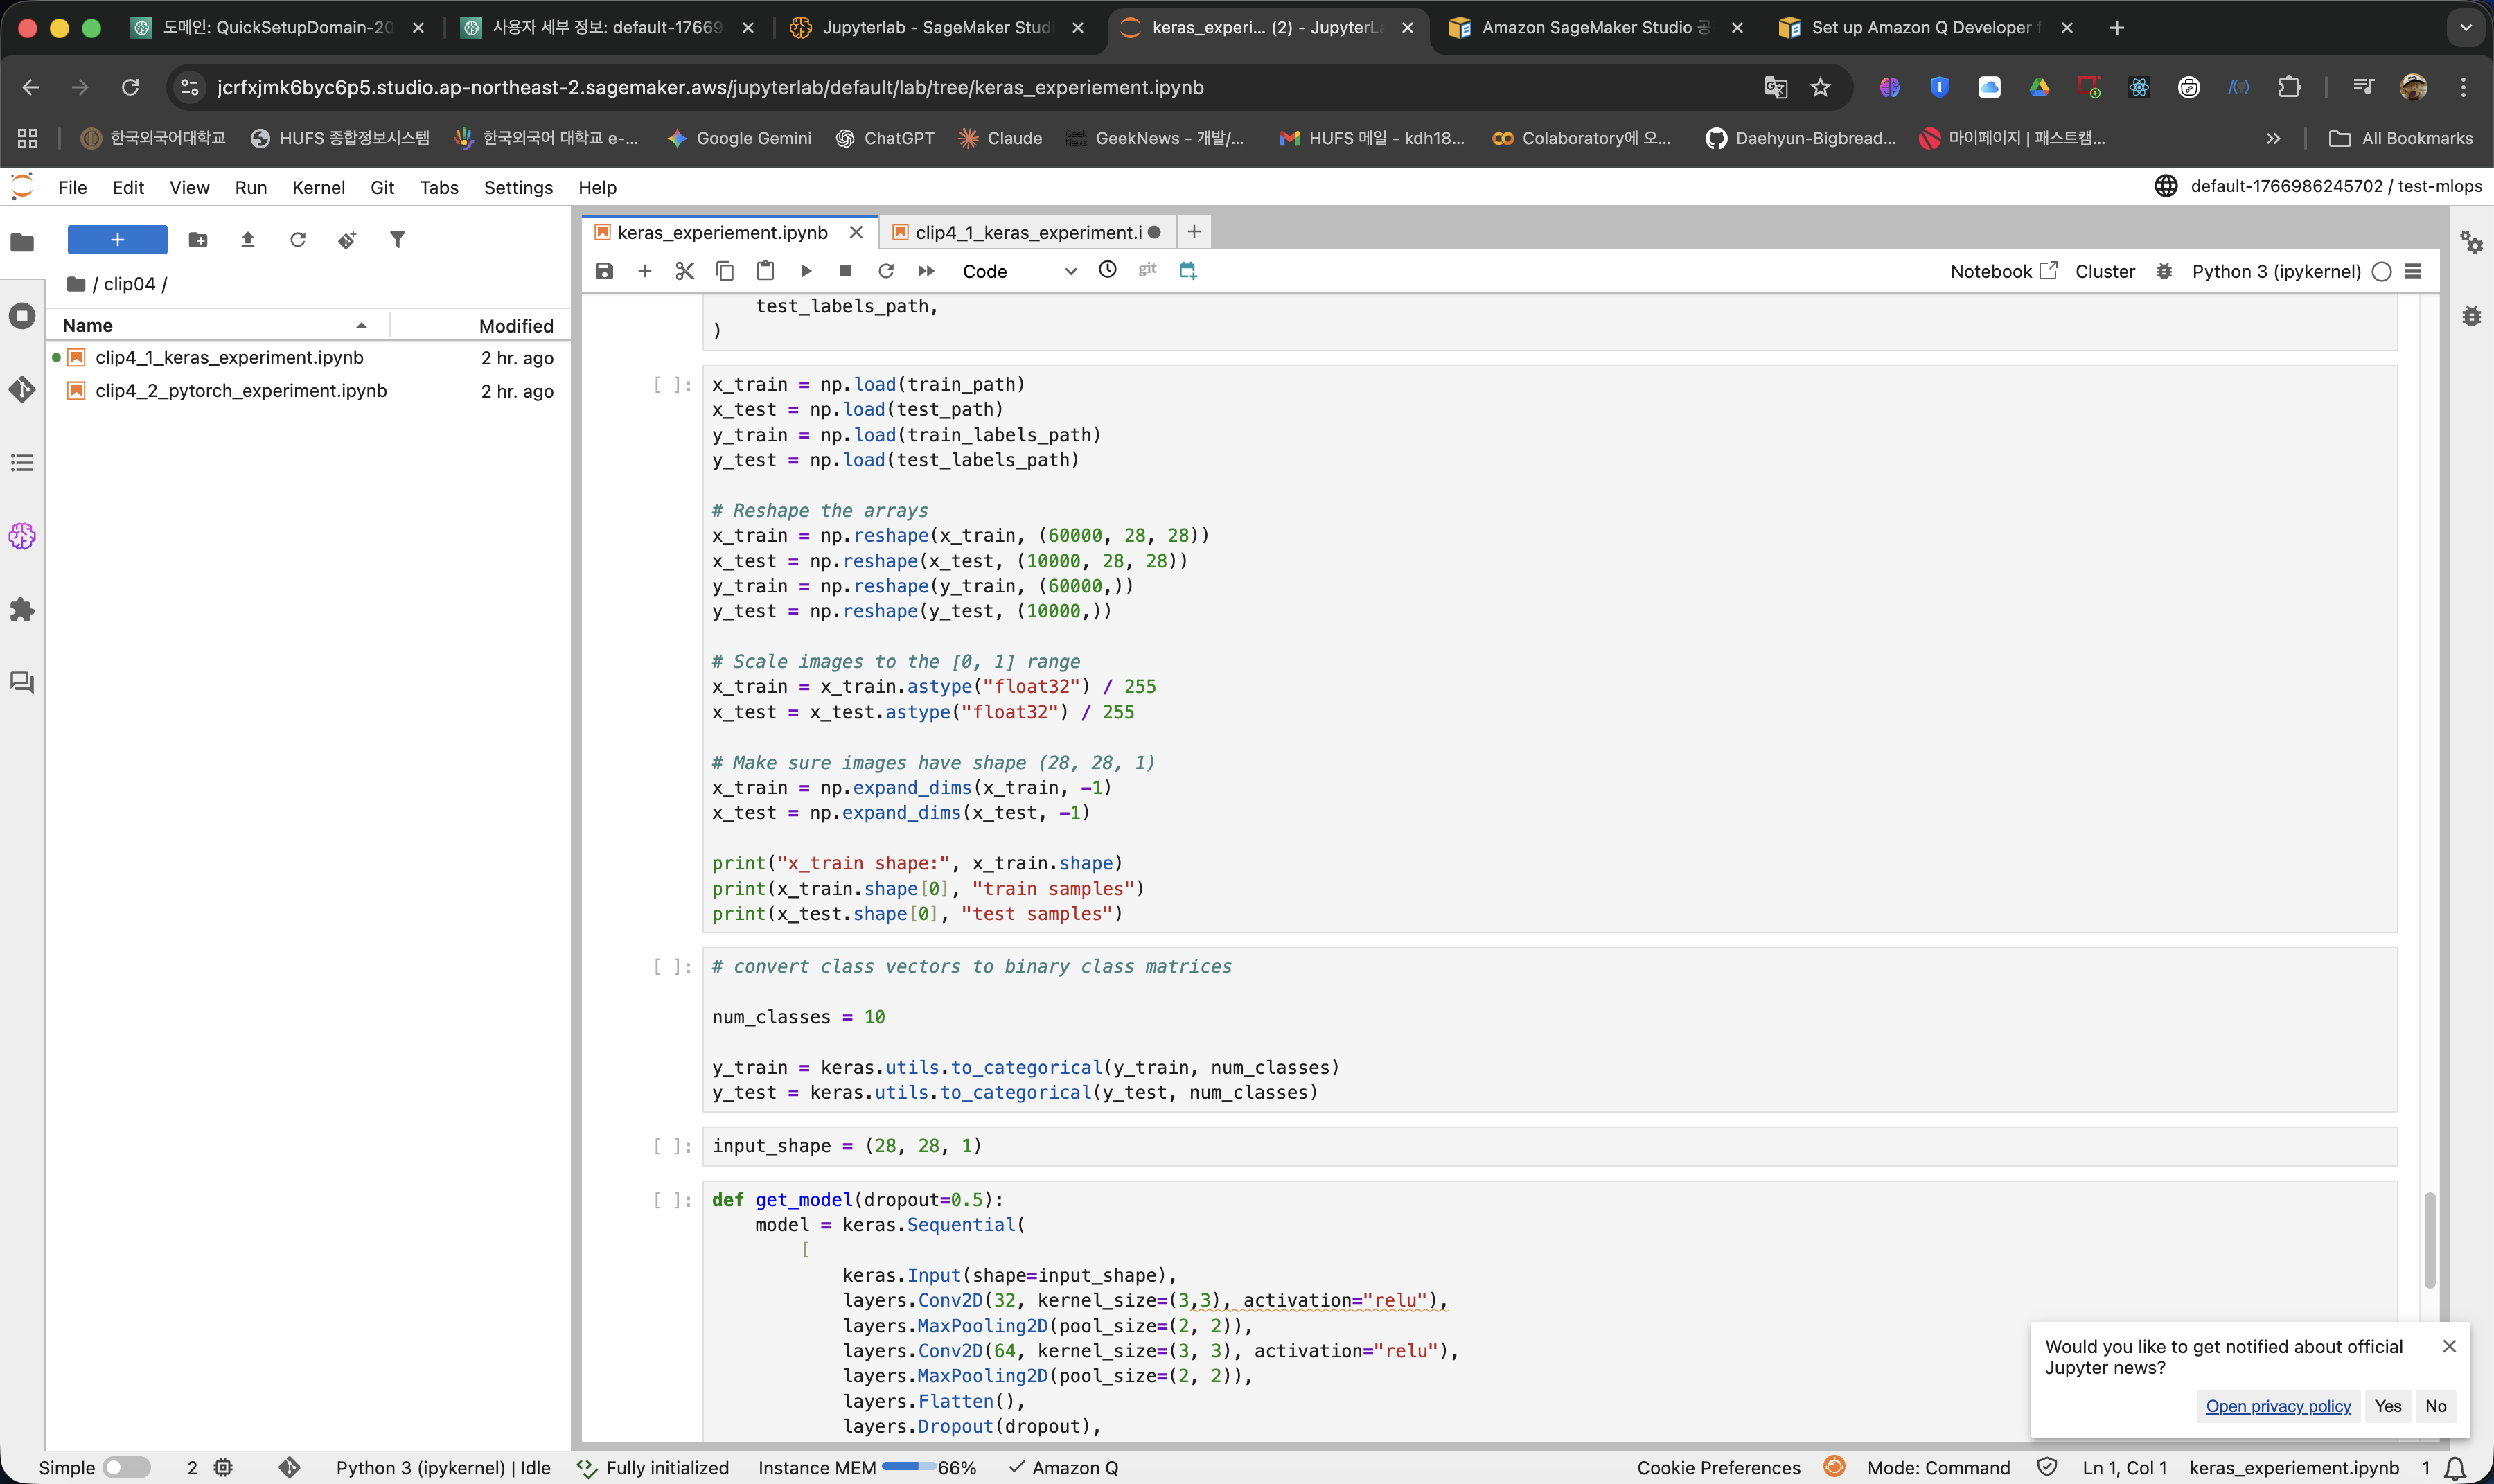
Task: Upload files with the upload arrow icon
Action: pyautogui.click(x=248, y=240)
